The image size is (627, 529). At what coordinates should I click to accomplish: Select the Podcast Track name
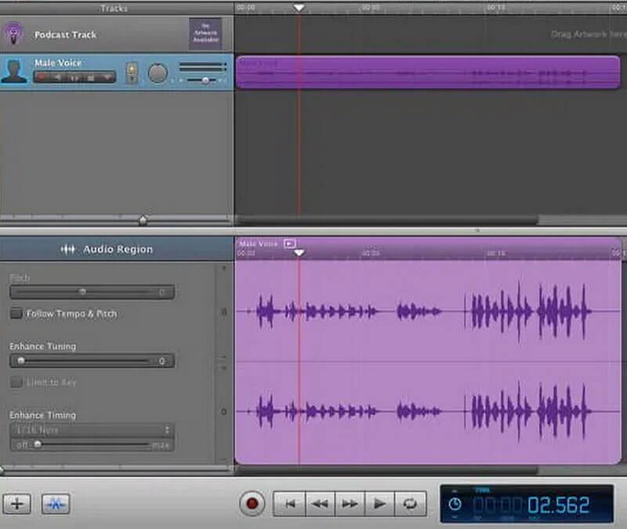(65, 34)
